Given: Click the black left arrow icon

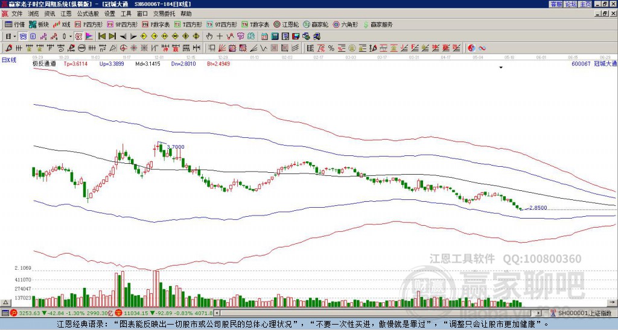Looking at the screenshot, I should click(123, 36).
